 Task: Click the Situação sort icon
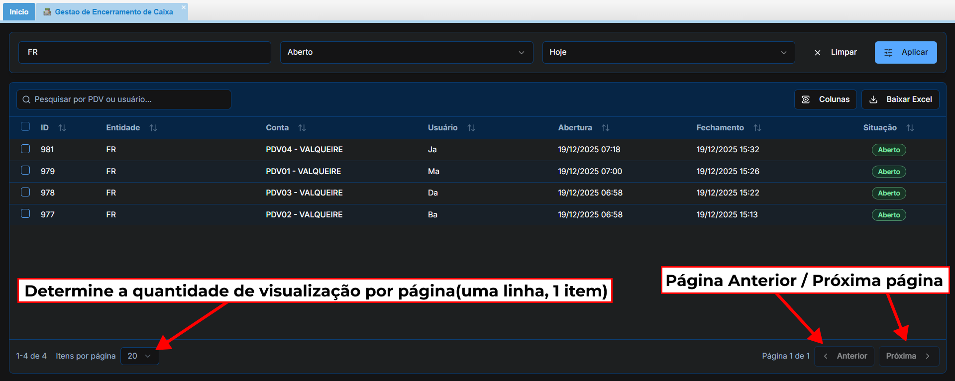pyautogui.click(x=910, y=128)
